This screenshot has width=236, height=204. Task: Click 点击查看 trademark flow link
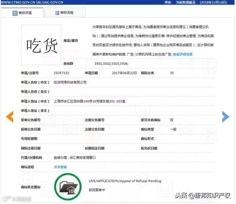point(60,167)
